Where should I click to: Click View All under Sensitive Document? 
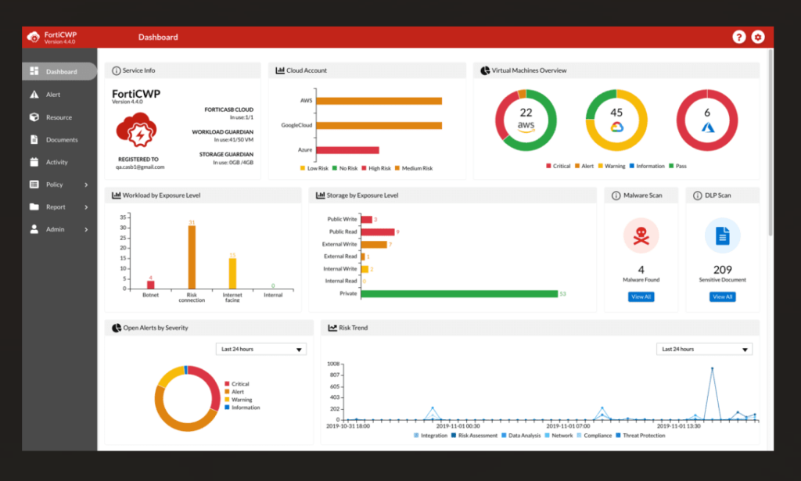pos(722,296)
